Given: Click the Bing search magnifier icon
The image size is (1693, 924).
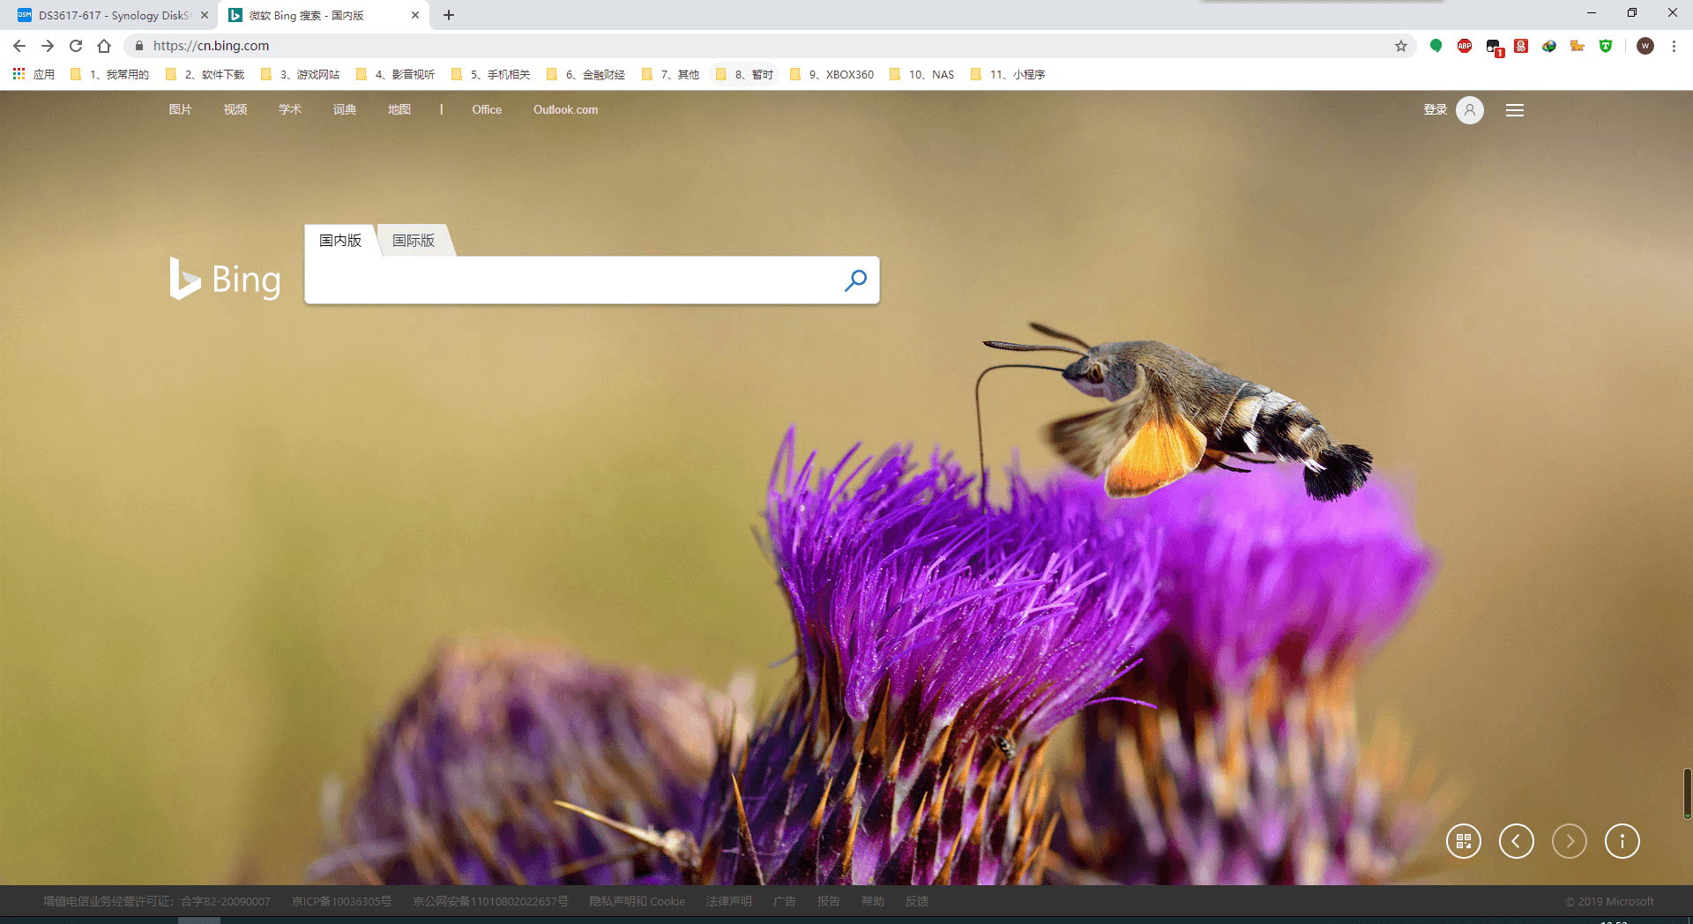Looking at the screenshot, I should tap(855, 280).
